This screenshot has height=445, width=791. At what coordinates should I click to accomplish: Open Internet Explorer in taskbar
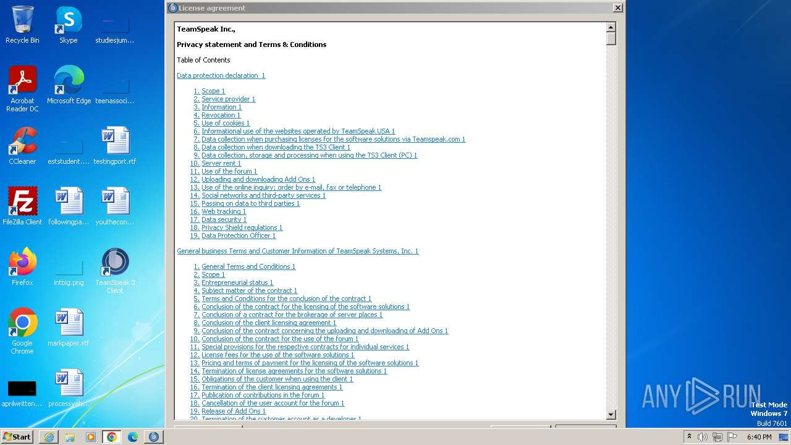click(x=49, y=437)
